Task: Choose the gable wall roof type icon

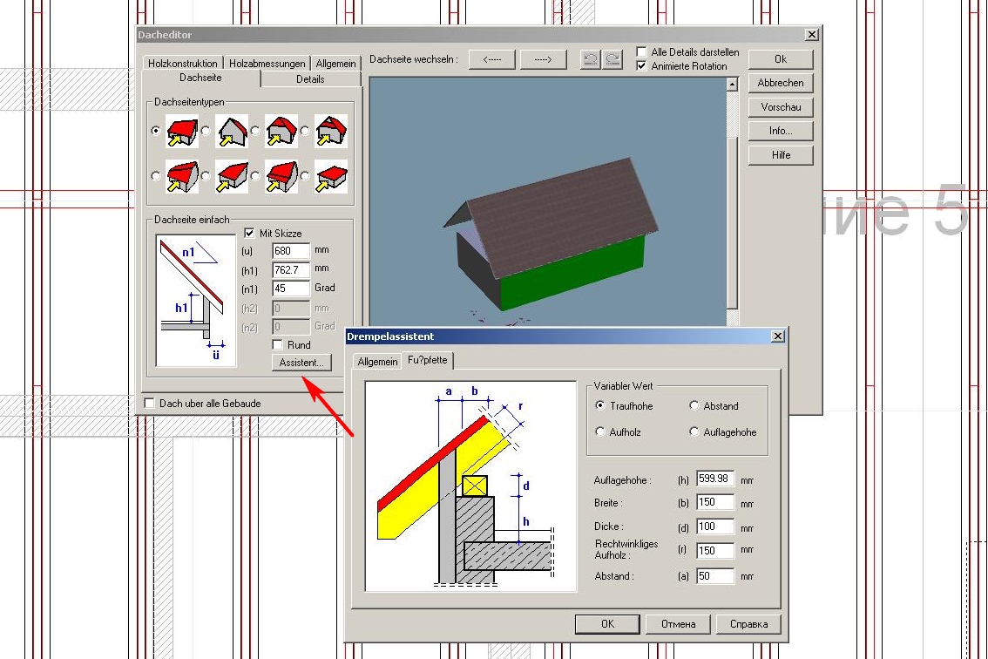Action: coord(232,131)
